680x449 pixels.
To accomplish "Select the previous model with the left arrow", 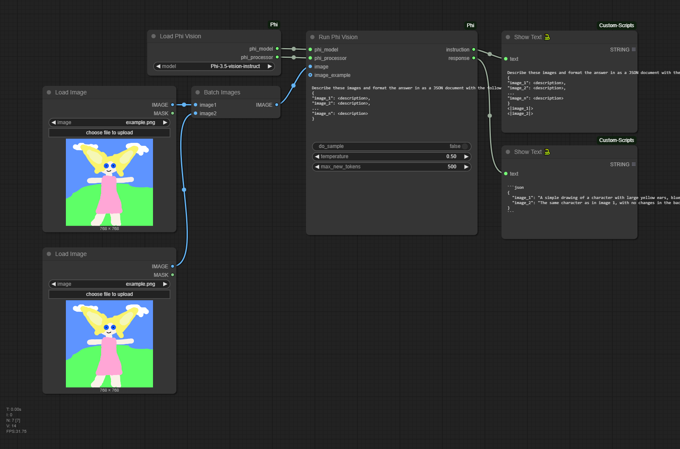I will tap(159, 66).
